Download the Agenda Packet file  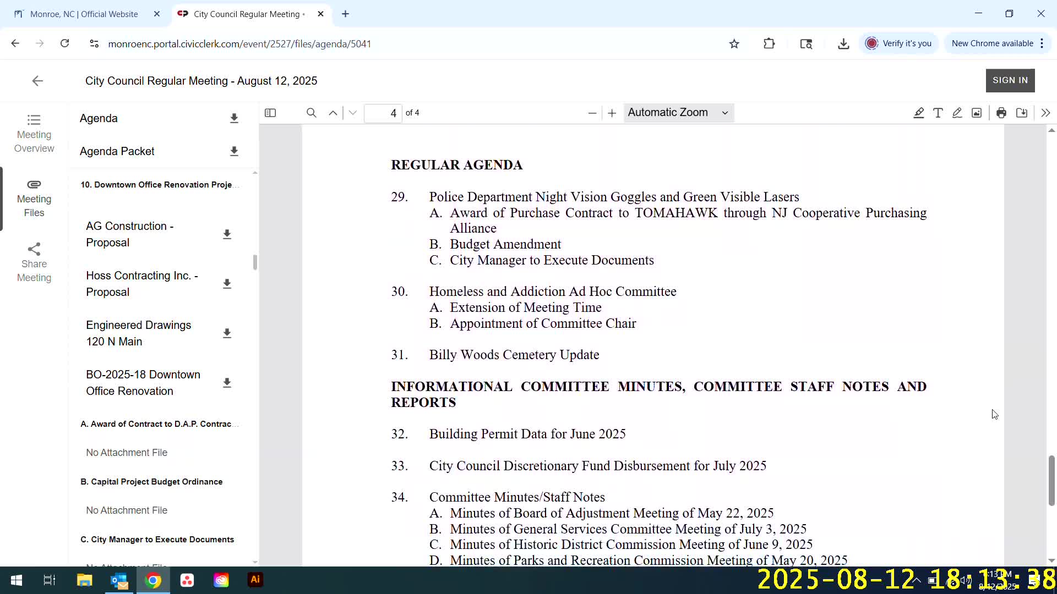point(234,151)
